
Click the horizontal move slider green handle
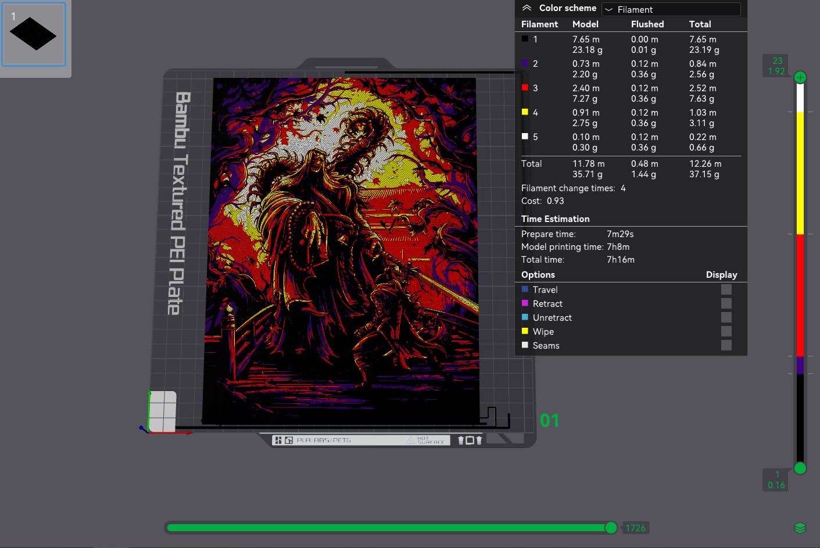coord(611,528)
